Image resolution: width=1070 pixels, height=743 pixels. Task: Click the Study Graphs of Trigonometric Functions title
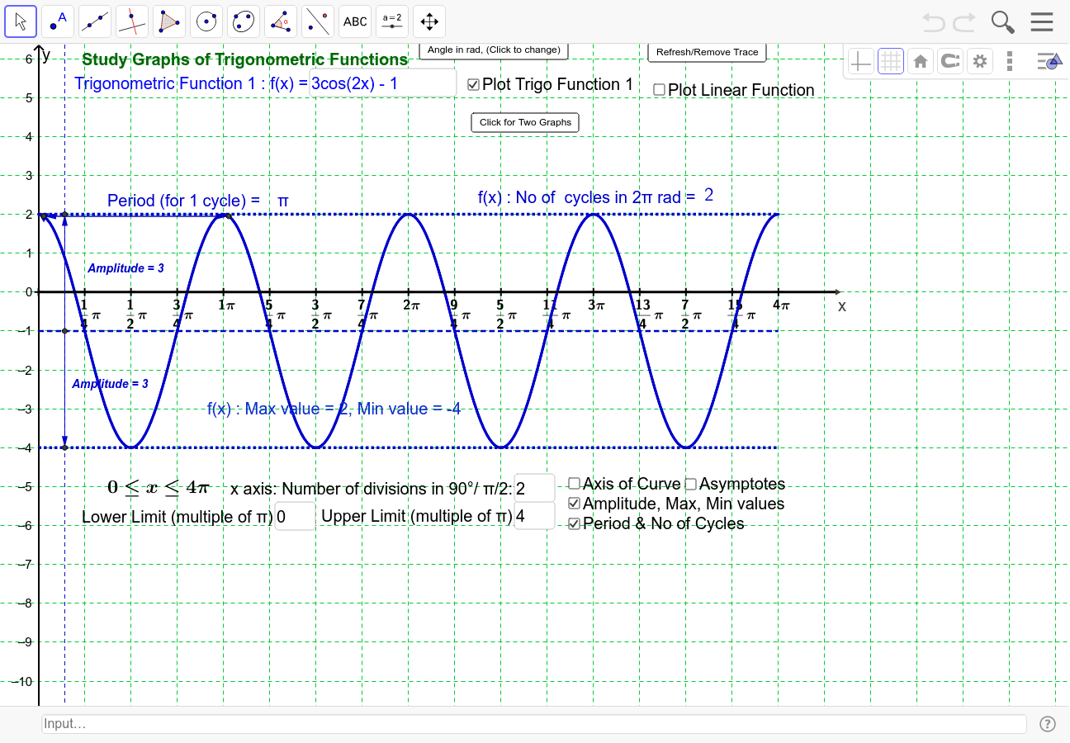pos(245,59)
